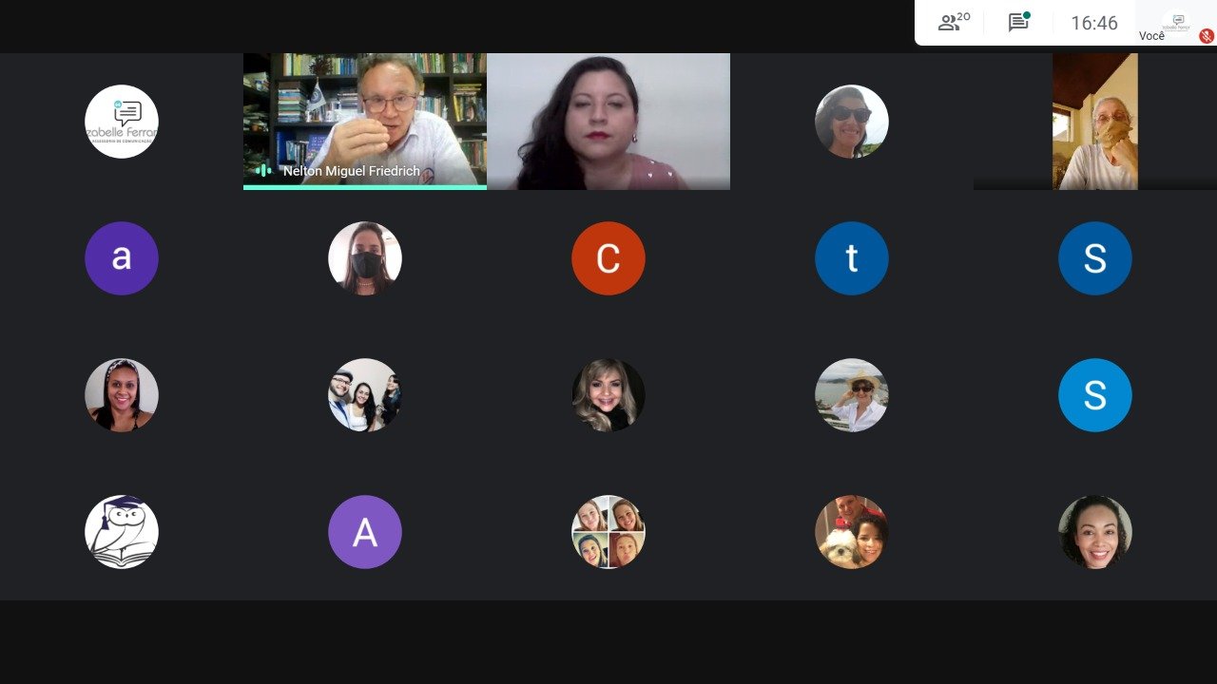Image resolution: width=1217 pixels, height=684 pixels.
Task: Select the light blue 'S' avatar
Action: (1095, 395)
